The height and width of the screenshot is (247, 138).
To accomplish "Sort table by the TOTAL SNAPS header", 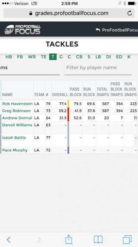I will (x=103, y=92).
